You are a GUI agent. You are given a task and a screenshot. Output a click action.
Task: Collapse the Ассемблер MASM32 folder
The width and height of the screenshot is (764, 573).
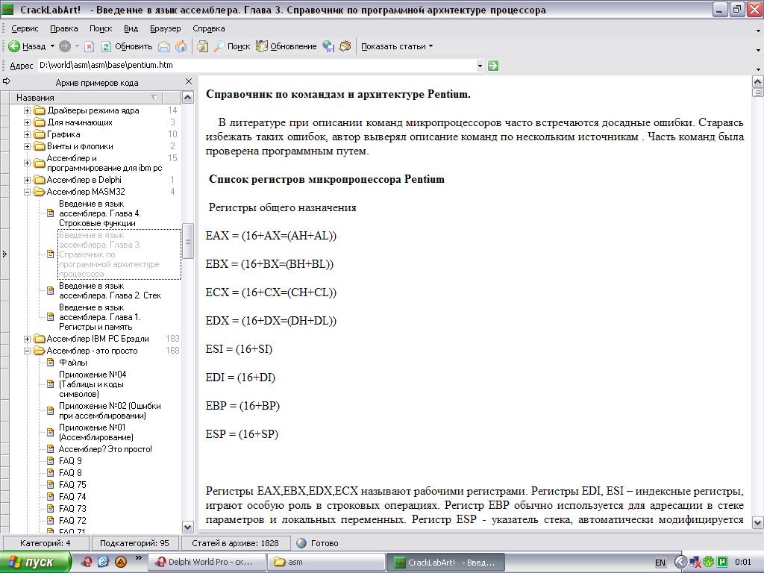pyautogui.click(x=28, y=192)
